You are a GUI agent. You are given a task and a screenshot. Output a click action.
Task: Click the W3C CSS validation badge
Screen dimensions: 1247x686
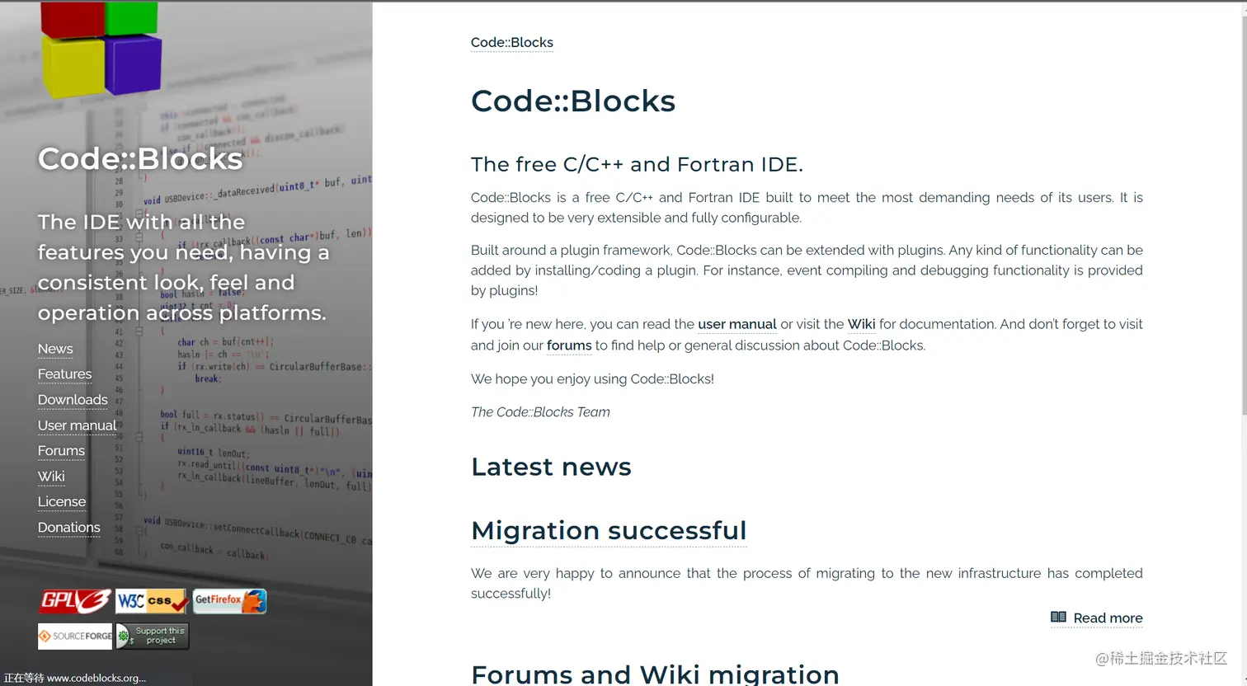tap(152, 601)
